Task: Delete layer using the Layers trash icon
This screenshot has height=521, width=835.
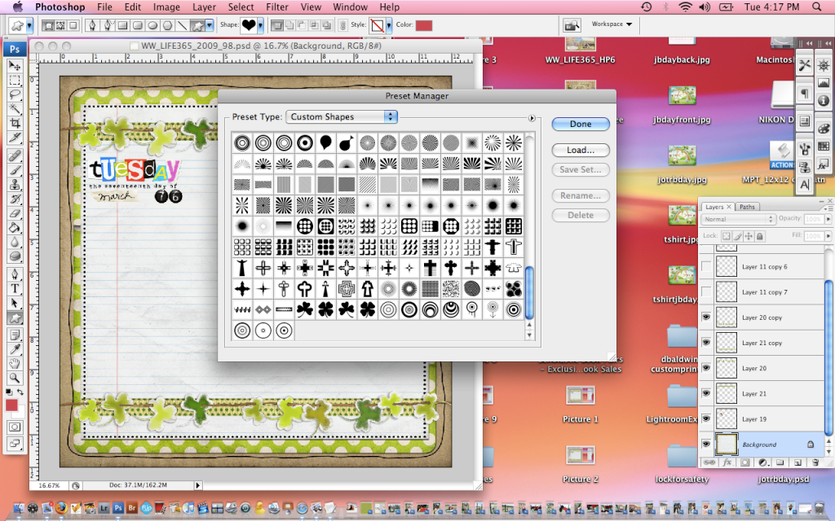Action: (815, 462)
